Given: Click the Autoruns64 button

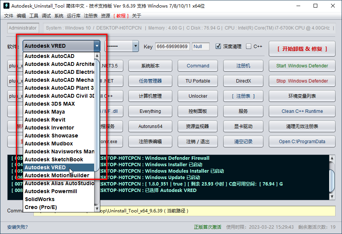Looking at the screenshot, I should [x=150, y=126].
